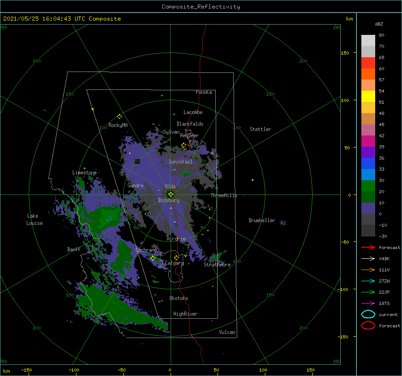Click the Olds label
This screenshot has height=376, width=402.
[x=170, y=186]
